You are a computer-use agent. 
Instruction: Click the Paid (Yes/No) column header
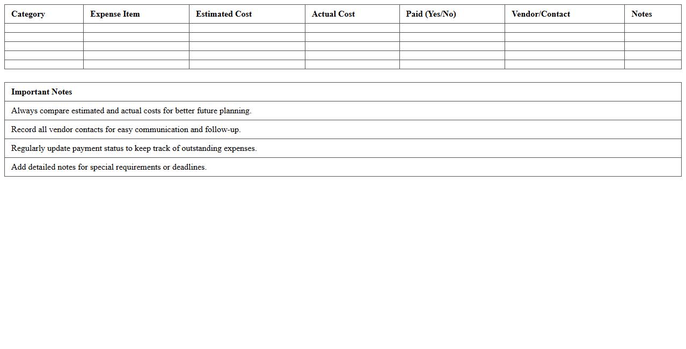click(x=431, y=14)
